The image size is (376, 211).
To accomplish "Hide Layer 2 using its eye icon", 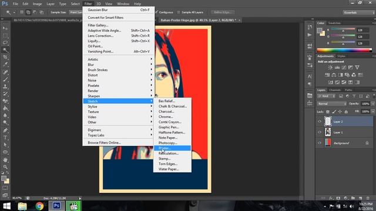I will [x=320, y=121].
